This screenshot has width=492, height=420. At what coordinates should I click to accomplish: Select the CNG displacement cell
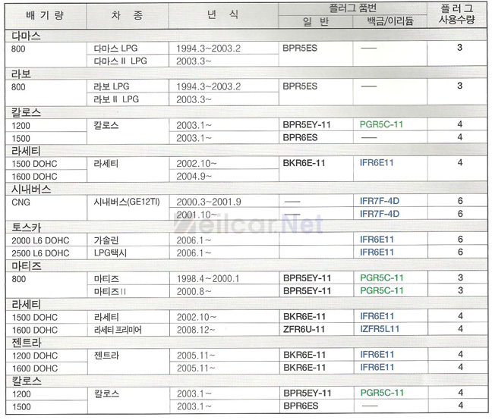[20, 202]
